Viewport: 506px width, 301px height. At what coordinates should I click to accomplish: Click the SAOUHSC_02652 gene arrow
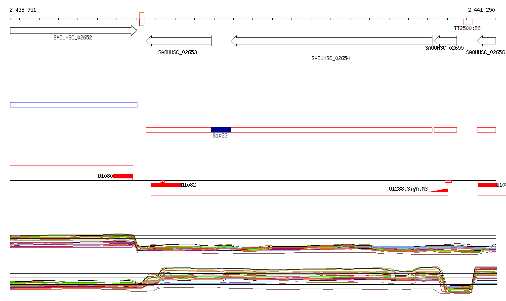click(x=74, y=31)
